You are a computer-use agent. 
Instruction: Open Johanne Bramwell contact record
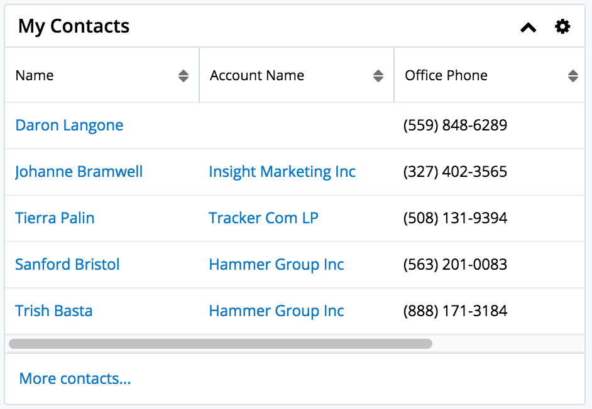(79, 172)
